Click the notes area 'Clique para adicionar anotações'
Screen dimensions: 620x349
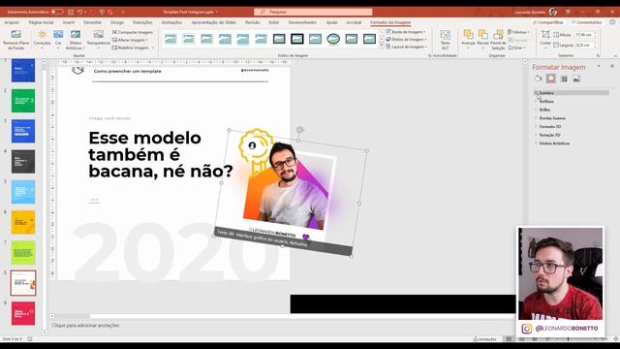point(85,326)
